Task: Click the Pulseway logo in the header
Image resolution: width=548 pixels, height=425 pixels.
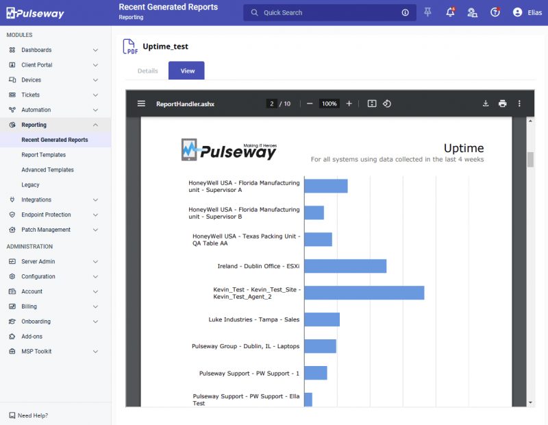Action: [35, 13]
